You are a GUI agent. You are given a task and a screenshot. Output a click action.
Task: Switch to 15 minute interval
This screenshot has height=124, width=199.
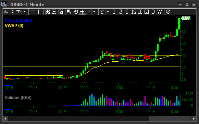tap(134, 12)
